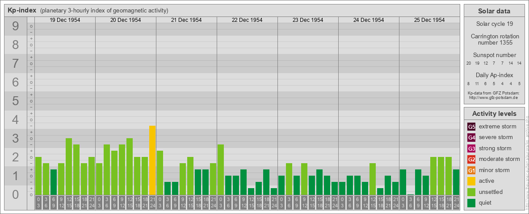Viewport: 529px width, 214px height.
Task: Click the Kp-index chart title
Action: [x=21, y=10]
